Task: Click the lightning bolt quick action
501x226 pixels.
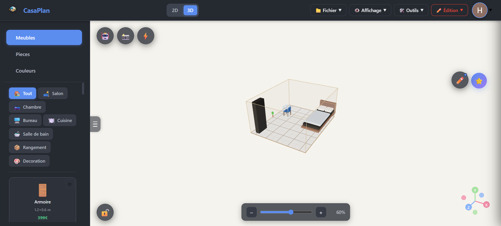Action: tap(146, 36)
